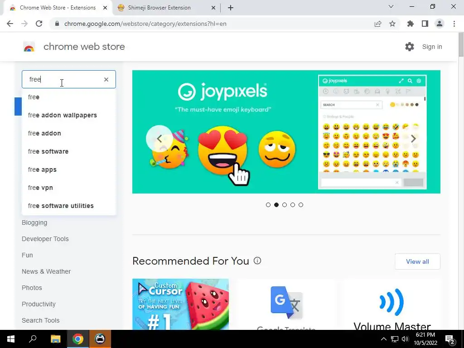Open Photos category
Viewport: 464px width, 348px height.
(x=32, y=288)
